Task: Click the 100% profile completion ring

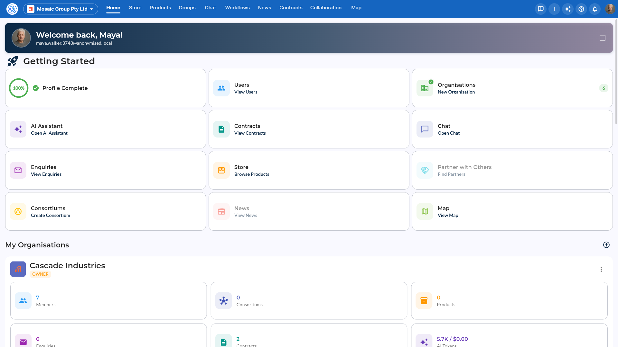Action: pyautogui.click(x=19, y=88)
